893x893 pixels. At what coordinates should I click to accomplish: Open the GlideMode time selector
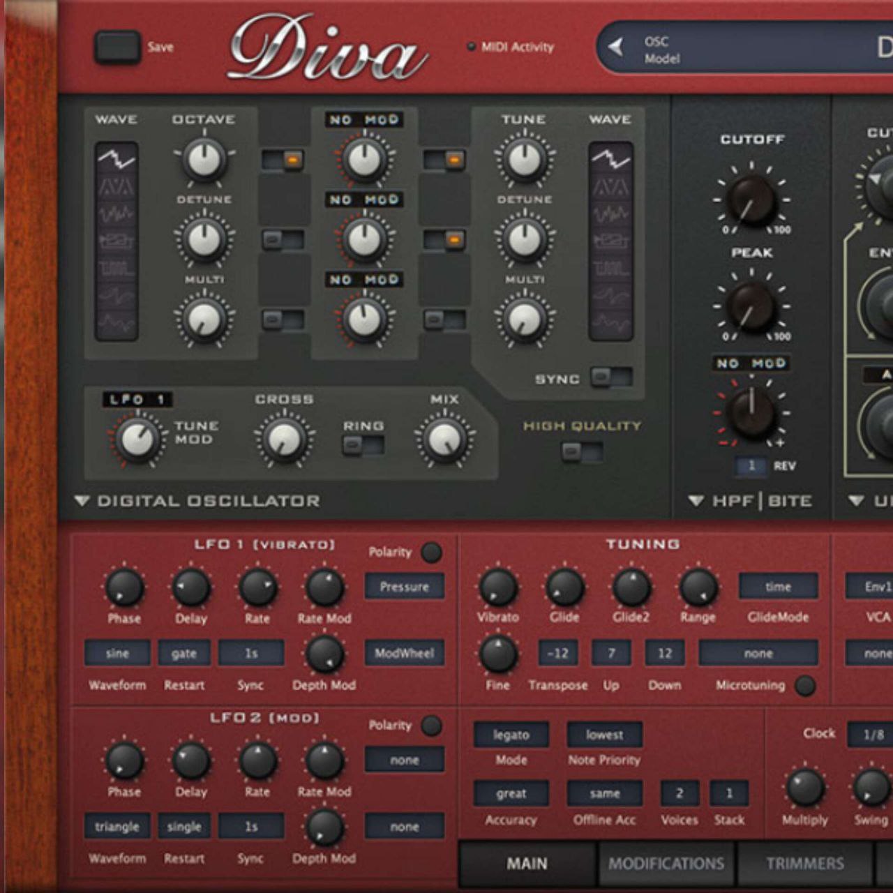pos(778,587)
